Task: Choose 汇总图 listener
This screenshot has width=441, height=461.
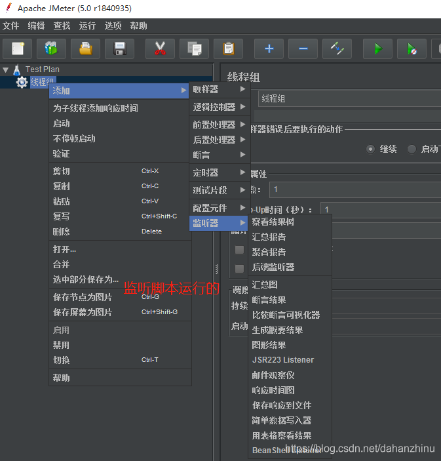Action: [x=290, y=285]
